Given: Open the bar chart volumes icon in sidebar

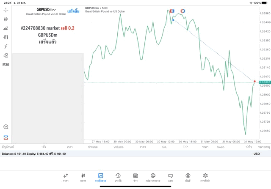Looking at the screenshot, I should pyautogui.click(x=6, y=28).
